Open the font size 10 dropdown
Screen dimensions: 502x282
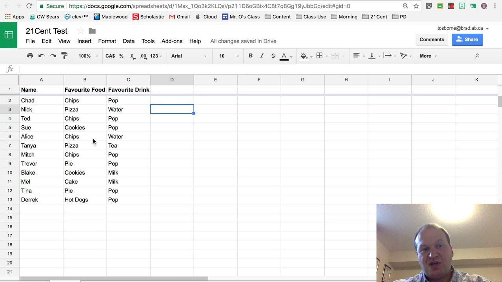[x=229, y=56]
